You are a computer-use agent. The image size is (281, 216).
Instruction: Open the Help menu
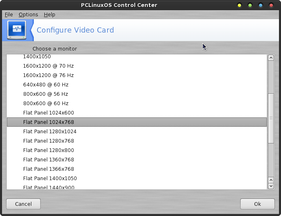point(49,15)
